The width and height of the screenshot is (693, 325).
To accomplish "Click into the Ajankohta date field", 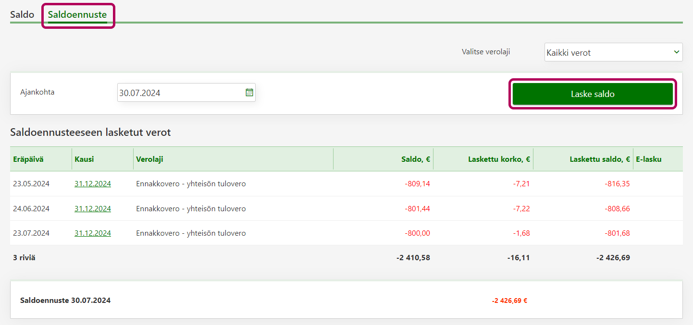I will coord(180,93).
